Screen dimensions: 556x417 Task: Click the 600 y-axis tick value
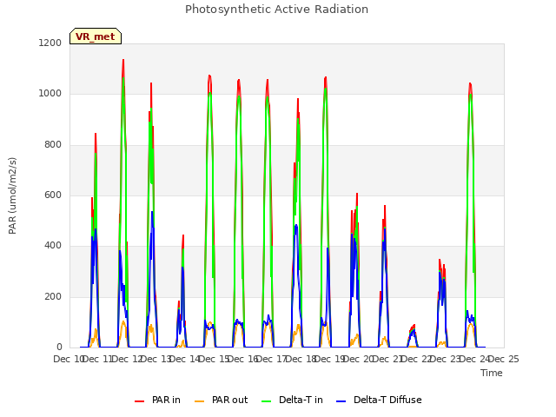coord(53,195)
